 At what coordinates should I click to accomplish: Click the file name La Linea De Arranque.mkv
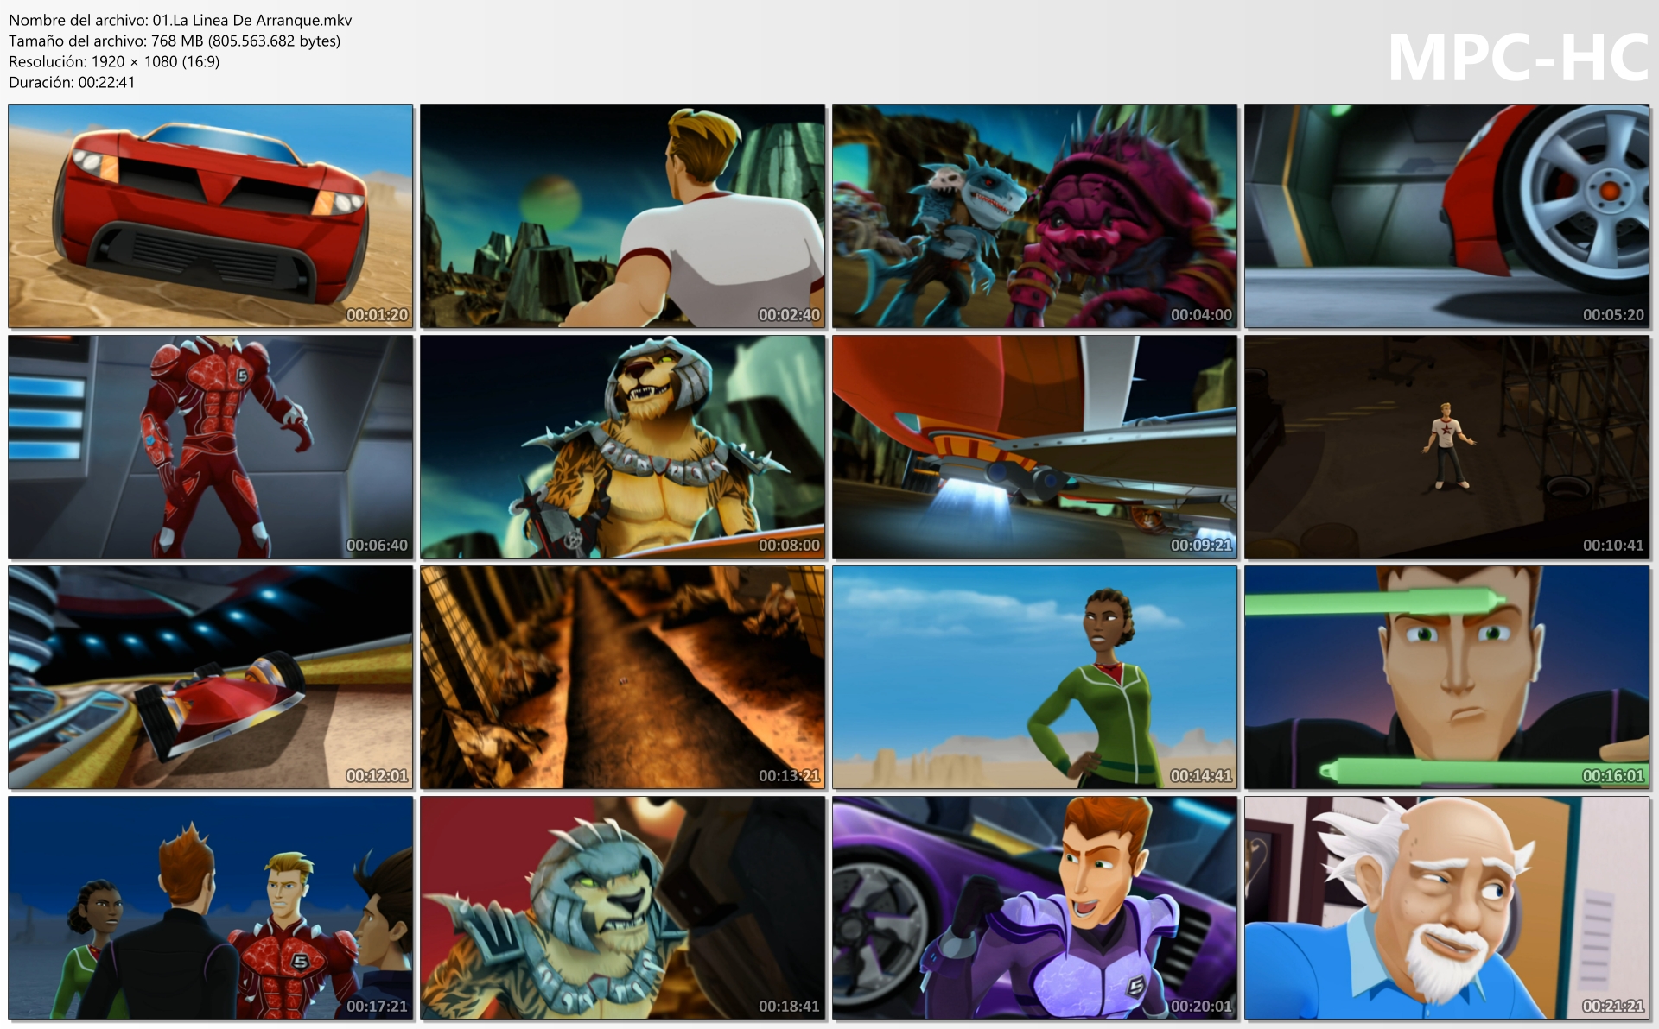[x=181, y=20]
